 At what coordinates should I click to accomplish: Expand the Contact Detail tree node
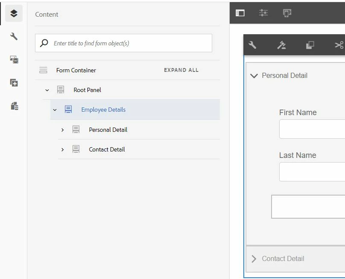62,149
